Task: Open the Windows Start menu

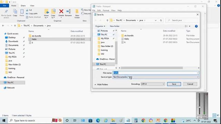Action: pyautogui.click(x=4, y=121)
